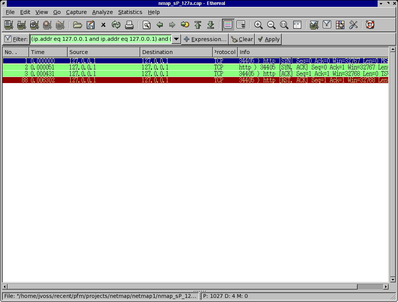Print packets printer icon

coord(129,25)
